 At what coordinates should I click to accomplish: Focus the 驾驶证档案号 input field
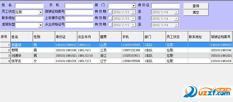(x=79, y=12)
